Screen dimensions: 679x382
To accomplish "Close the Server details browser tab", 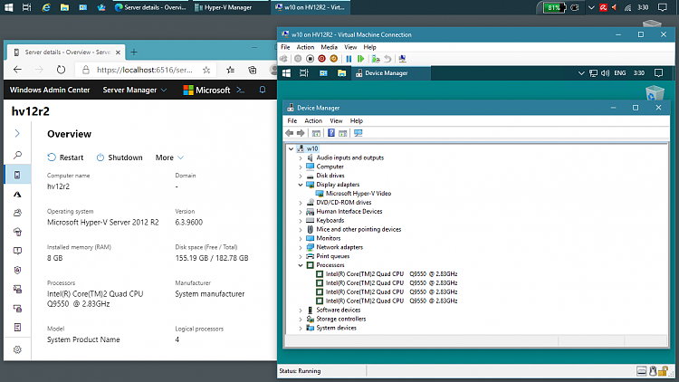I will 118,53.
